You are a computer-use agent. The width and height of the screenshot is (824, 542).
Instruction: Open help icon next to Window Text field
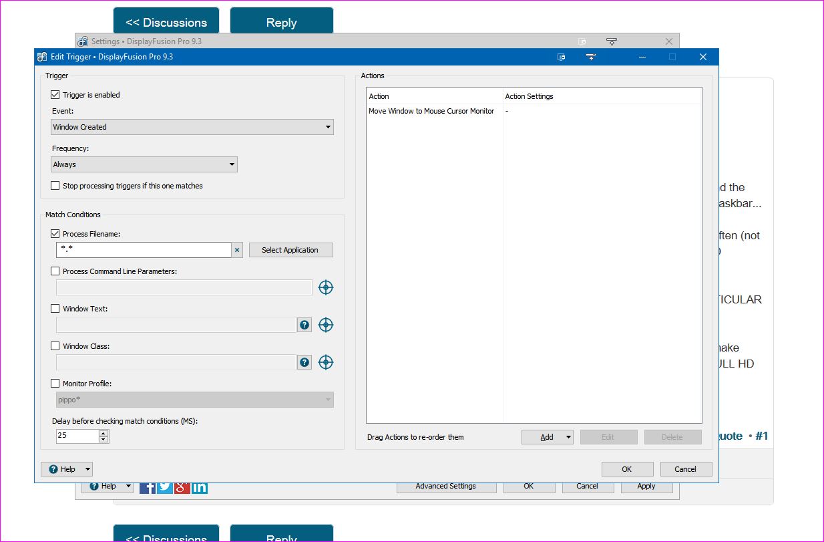304,325
